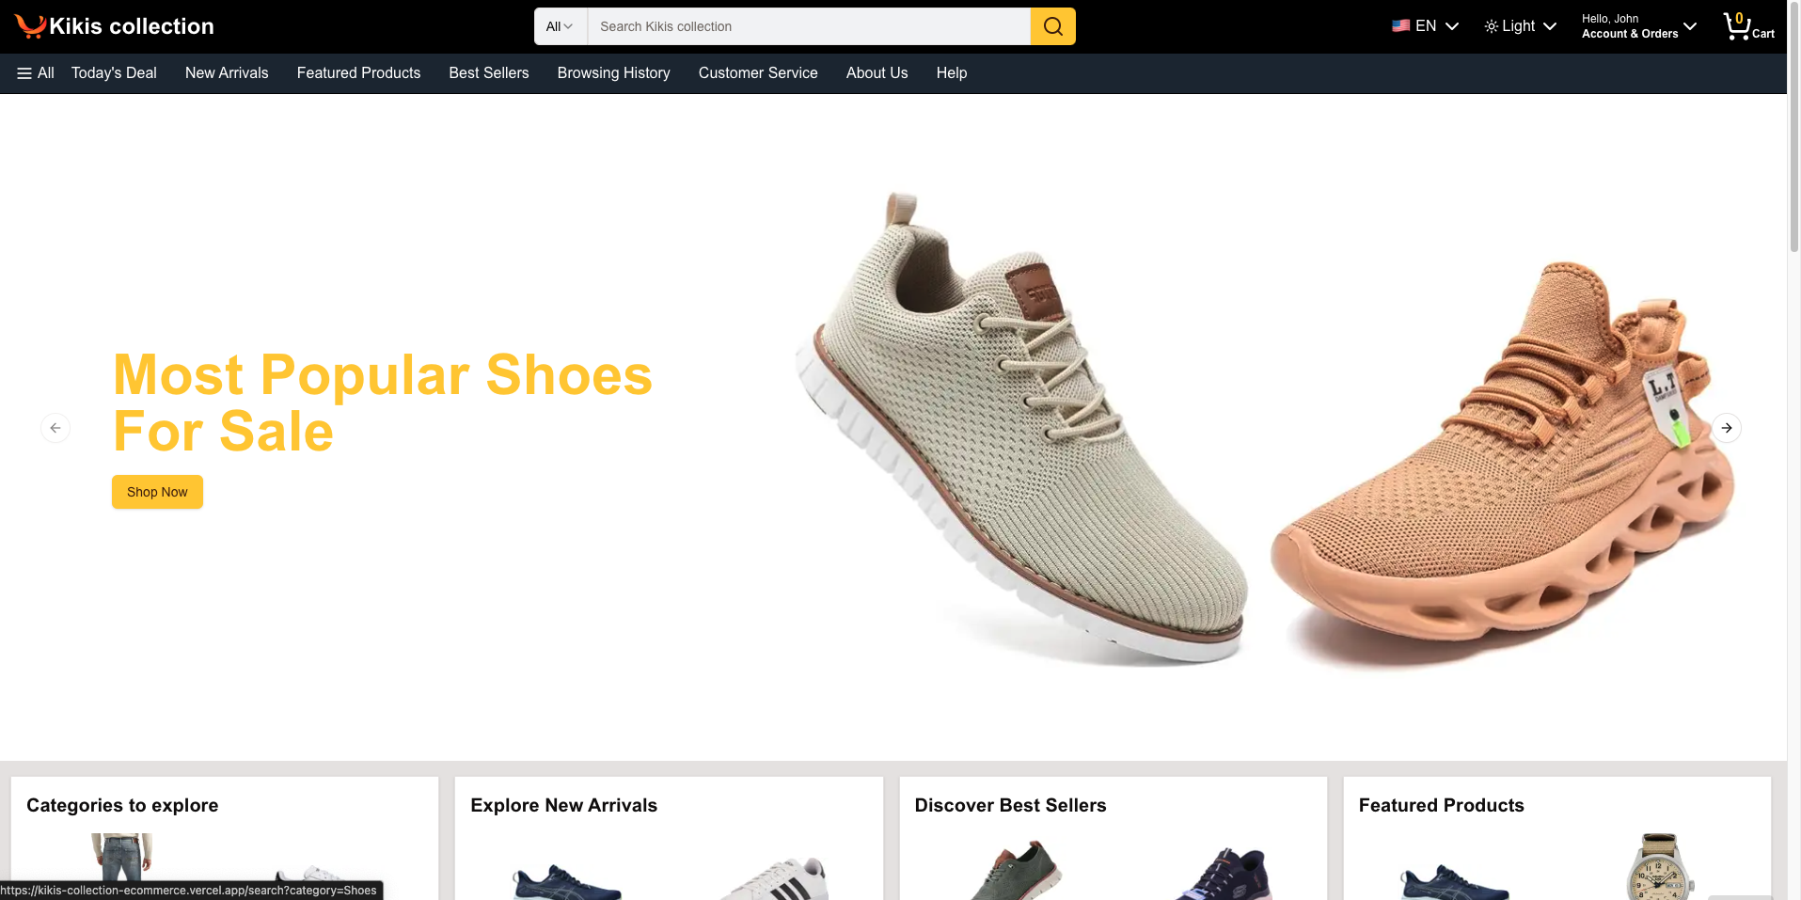This screenshot has height=900, width=1801.
Task: Open Browsing History link
Action: 614,73
